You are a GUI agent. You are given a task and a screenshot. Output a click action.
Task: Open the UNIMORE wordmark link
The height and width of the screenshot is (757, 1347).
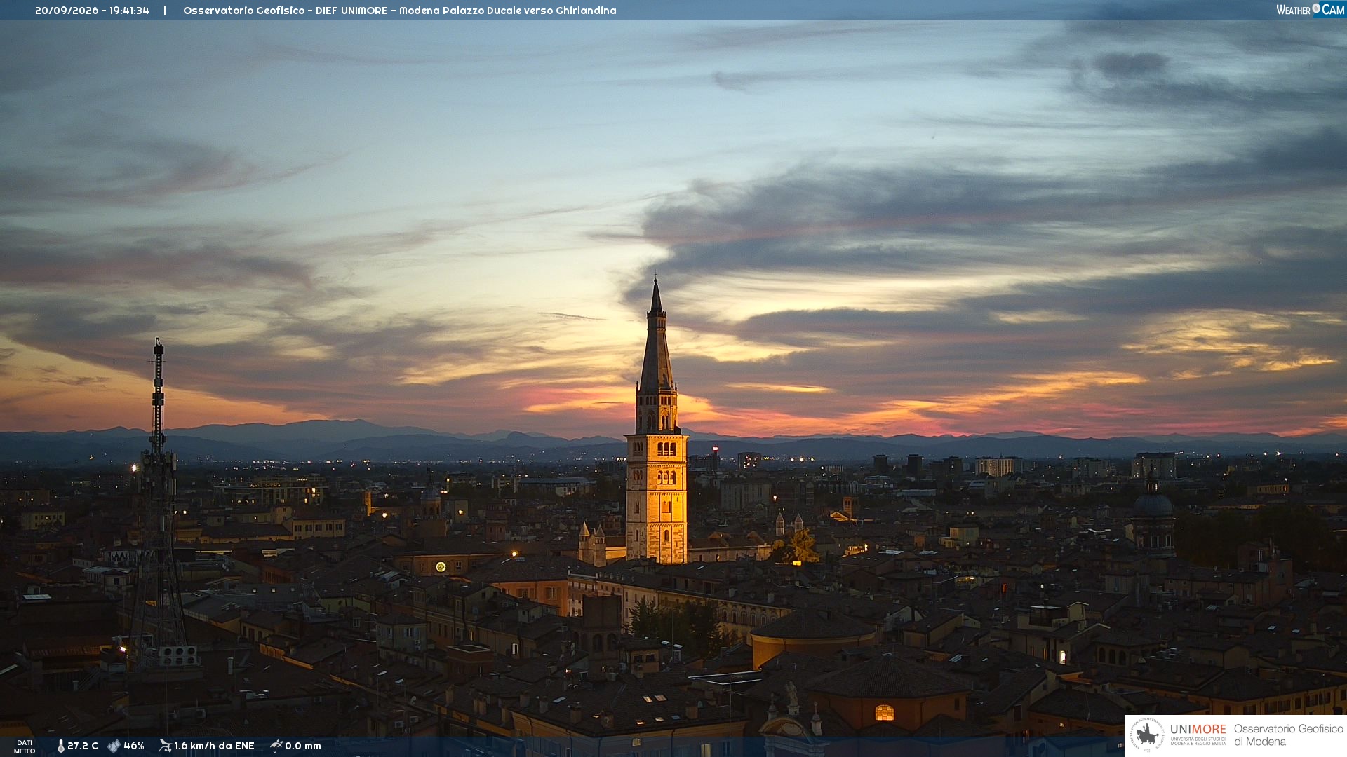(x=1198, y=729)
